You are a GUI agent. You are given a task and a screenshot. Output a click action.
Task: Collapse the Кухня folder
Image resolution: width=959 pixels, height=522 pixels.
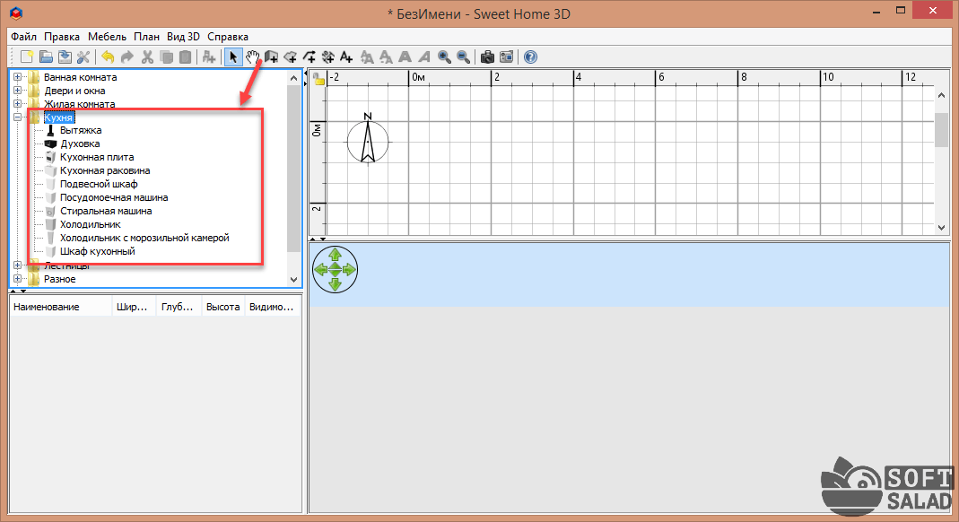(x=17, y=117)
